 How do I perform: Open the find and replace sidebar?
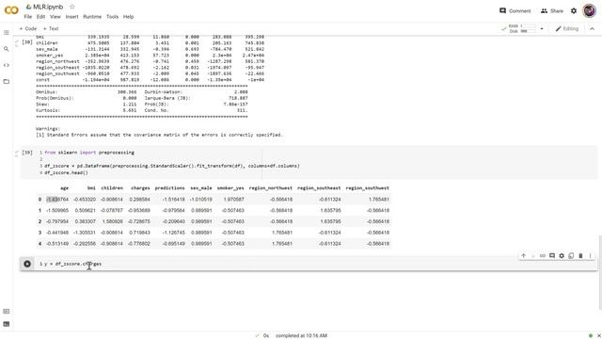7,49
